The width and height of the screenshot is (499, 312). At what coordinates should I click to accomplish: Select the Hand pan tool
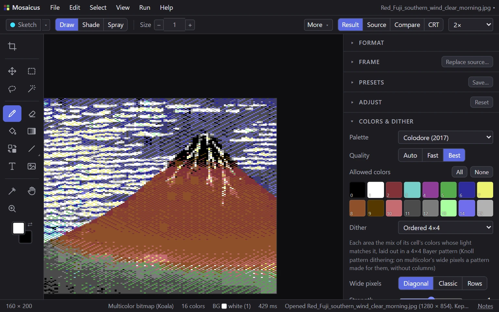pos(32,191)
